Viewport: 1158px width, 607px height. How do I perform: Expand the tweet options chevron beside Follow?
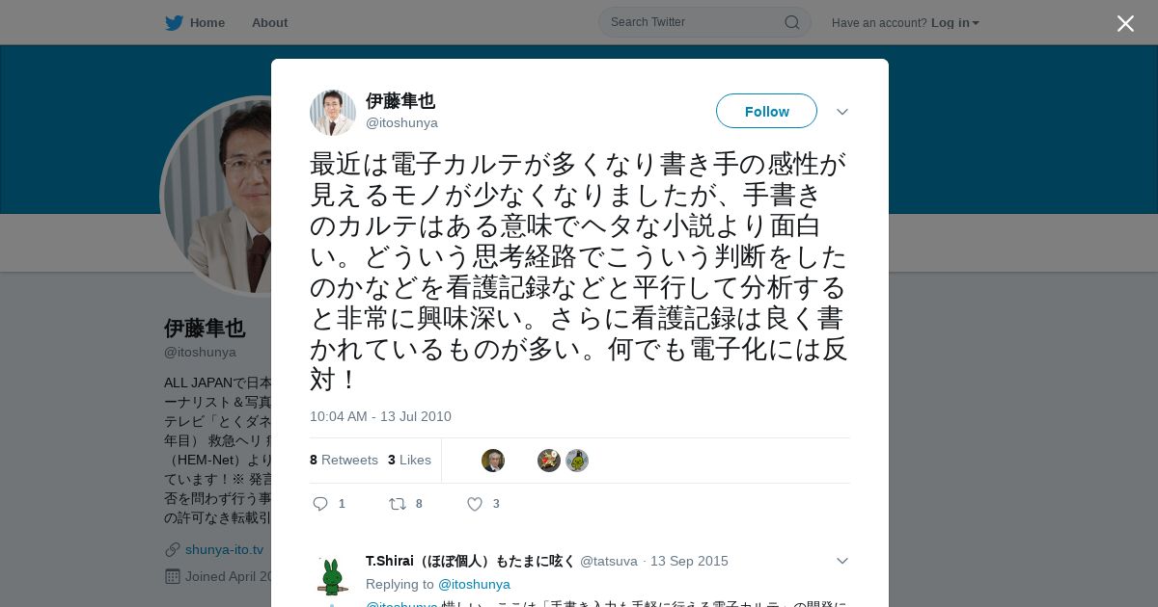click(x=842, y=112)
